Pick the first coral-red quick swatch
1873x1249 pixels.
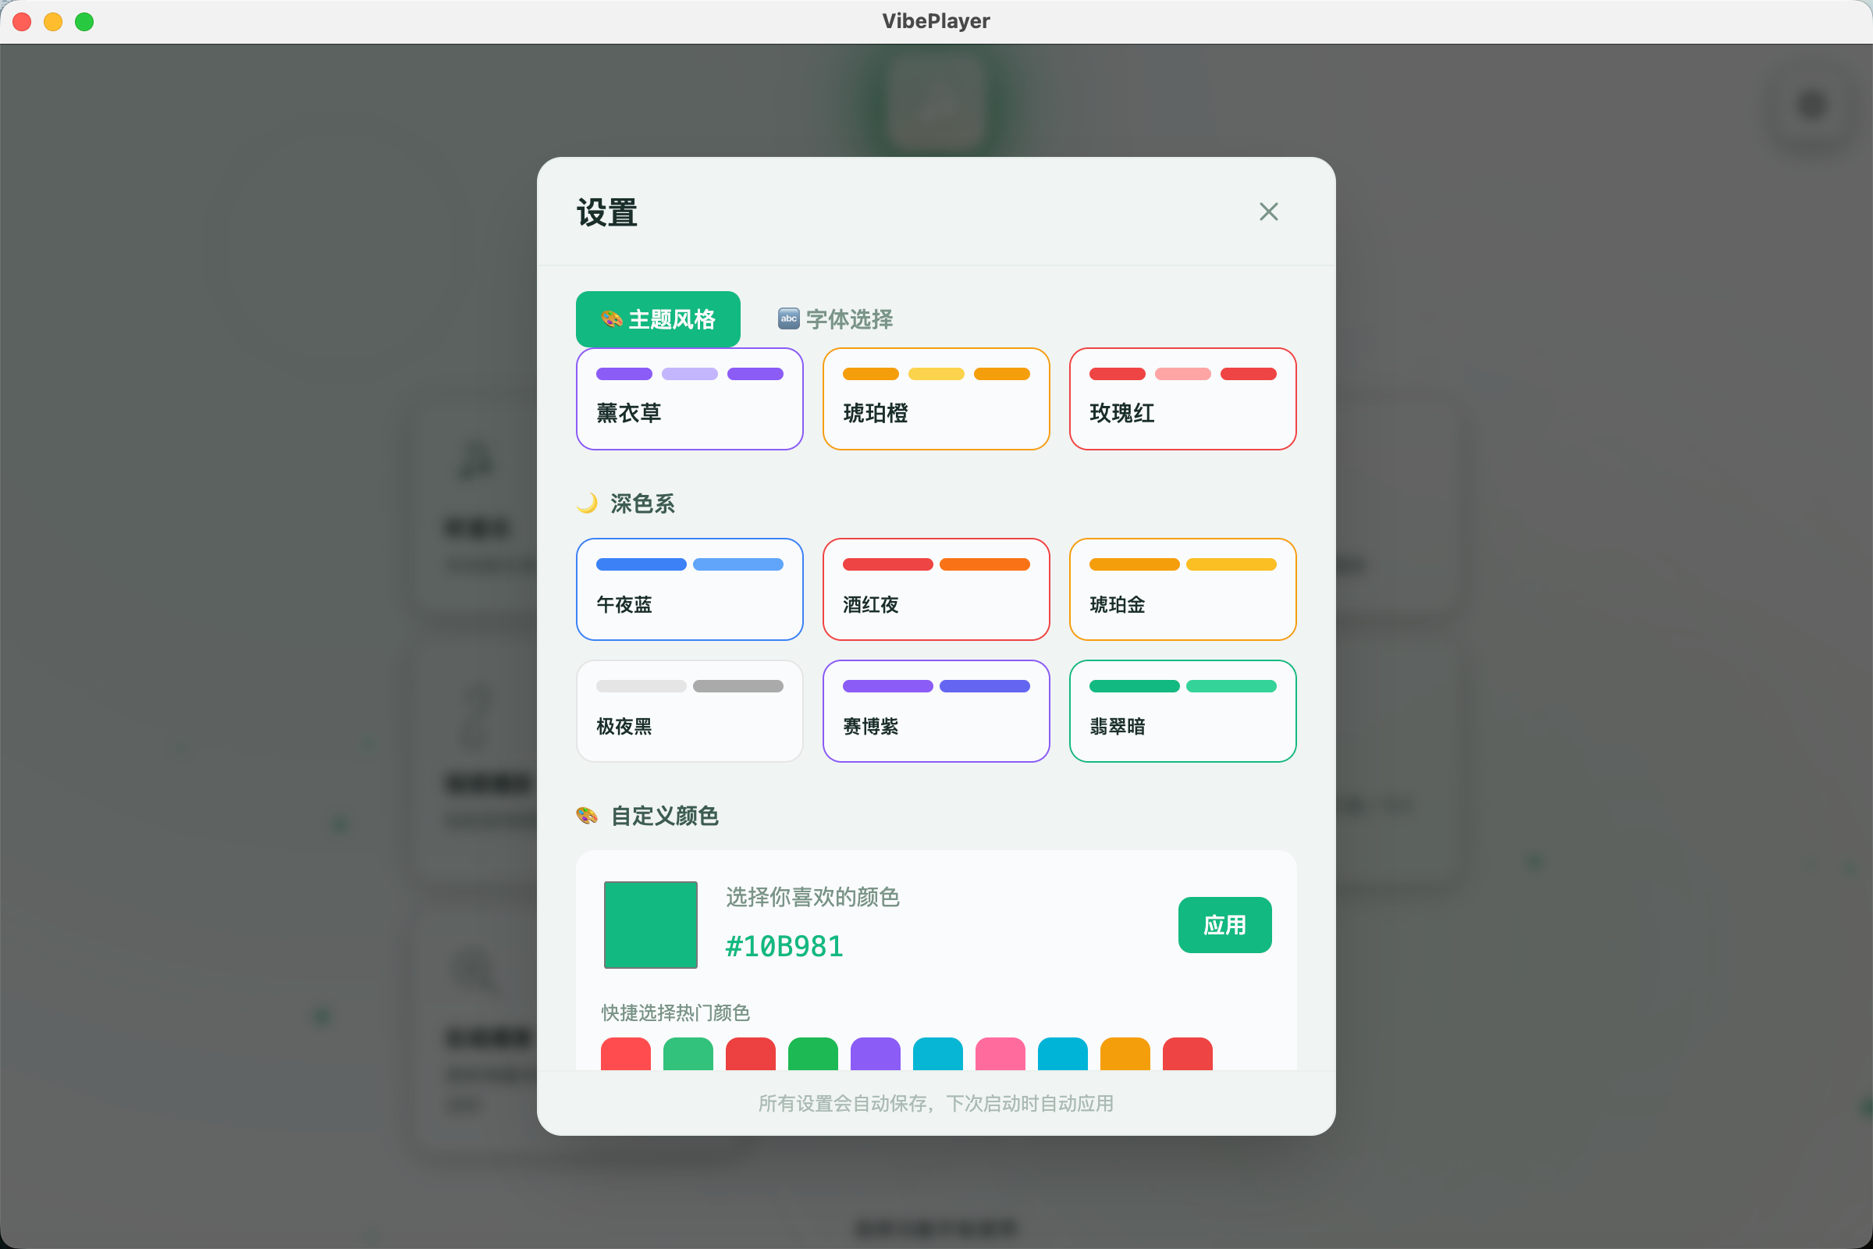[626, 1054]
